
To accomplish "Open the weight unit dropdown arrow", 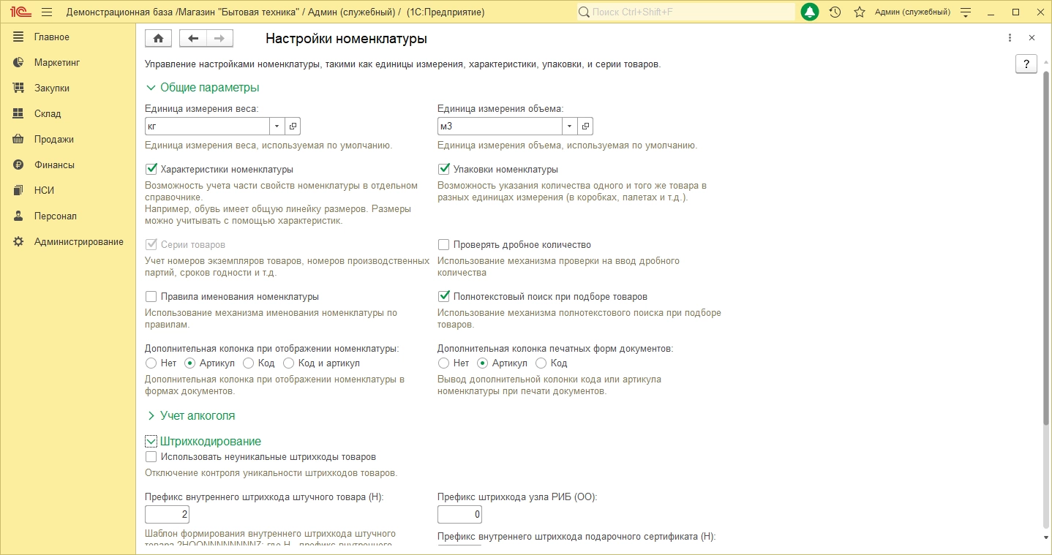I will (277, 126).
